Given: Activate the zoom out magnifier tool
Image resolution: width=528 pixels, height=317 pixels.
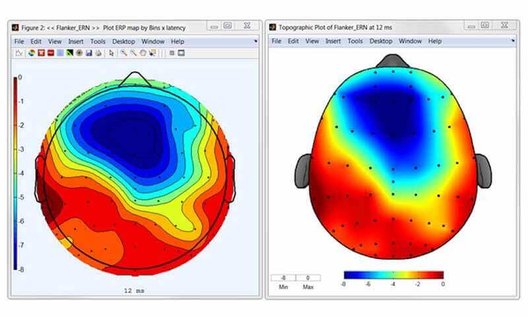Looking at the screenshot, I should pos(133,53).
